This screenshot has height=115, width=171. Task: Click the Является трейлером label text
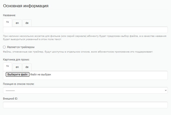click(21, 47)
